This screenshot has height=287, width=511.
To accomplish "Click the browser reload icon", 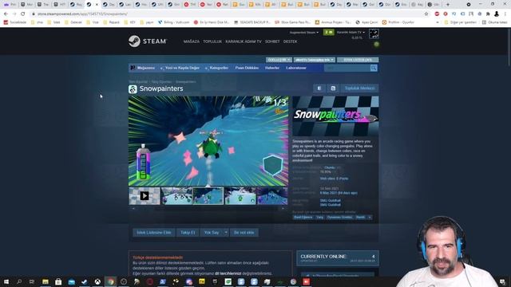I will coord(23,14).
